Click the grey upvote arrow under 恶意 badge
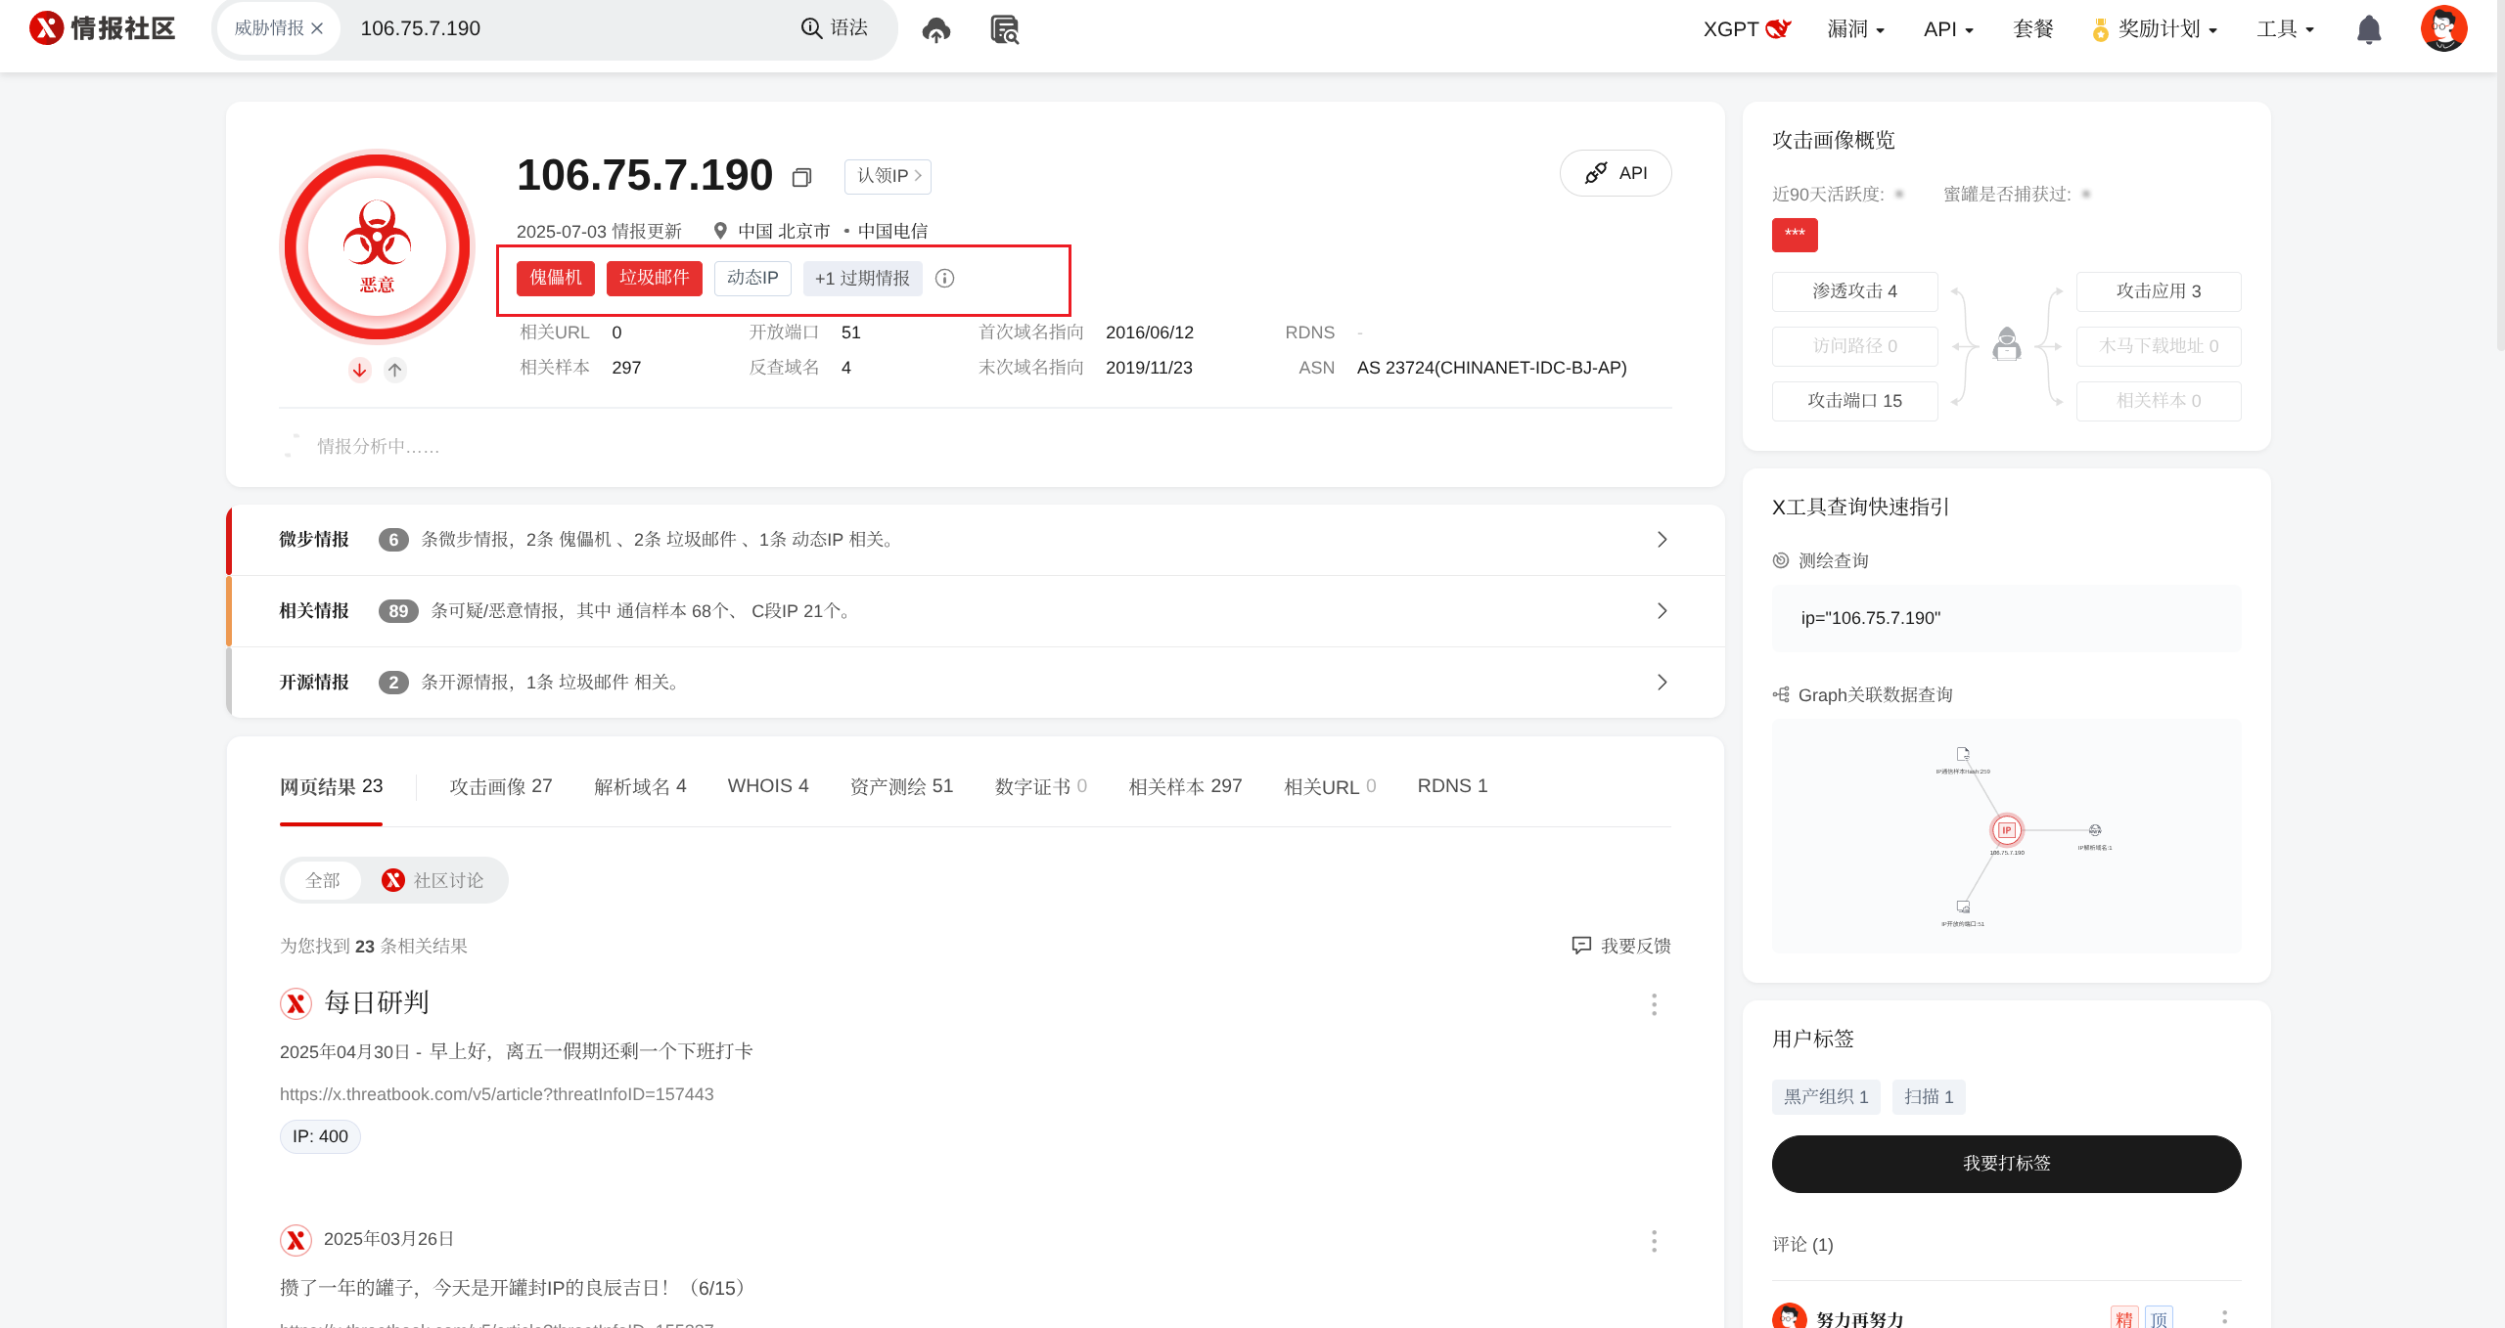The width and height of the screenshot is (2505, 1328). coord(394,370)
